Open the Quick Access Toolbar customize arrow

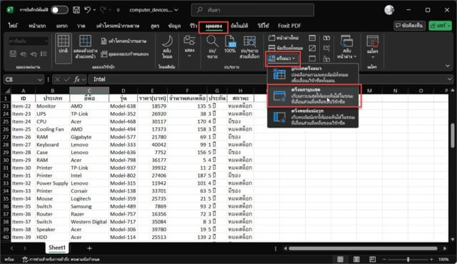(118, 10)
